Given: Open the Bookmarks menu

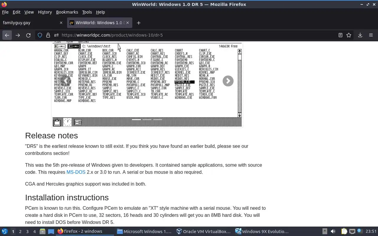Looking at the screenshot, I should (x=67, y=12).
